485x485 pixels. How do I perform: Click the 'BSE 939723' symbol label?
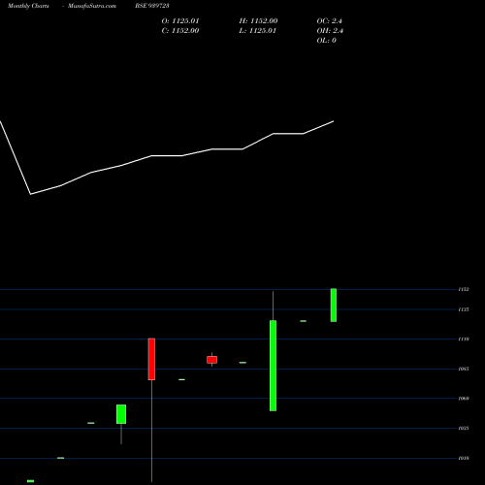pos(152,6)
